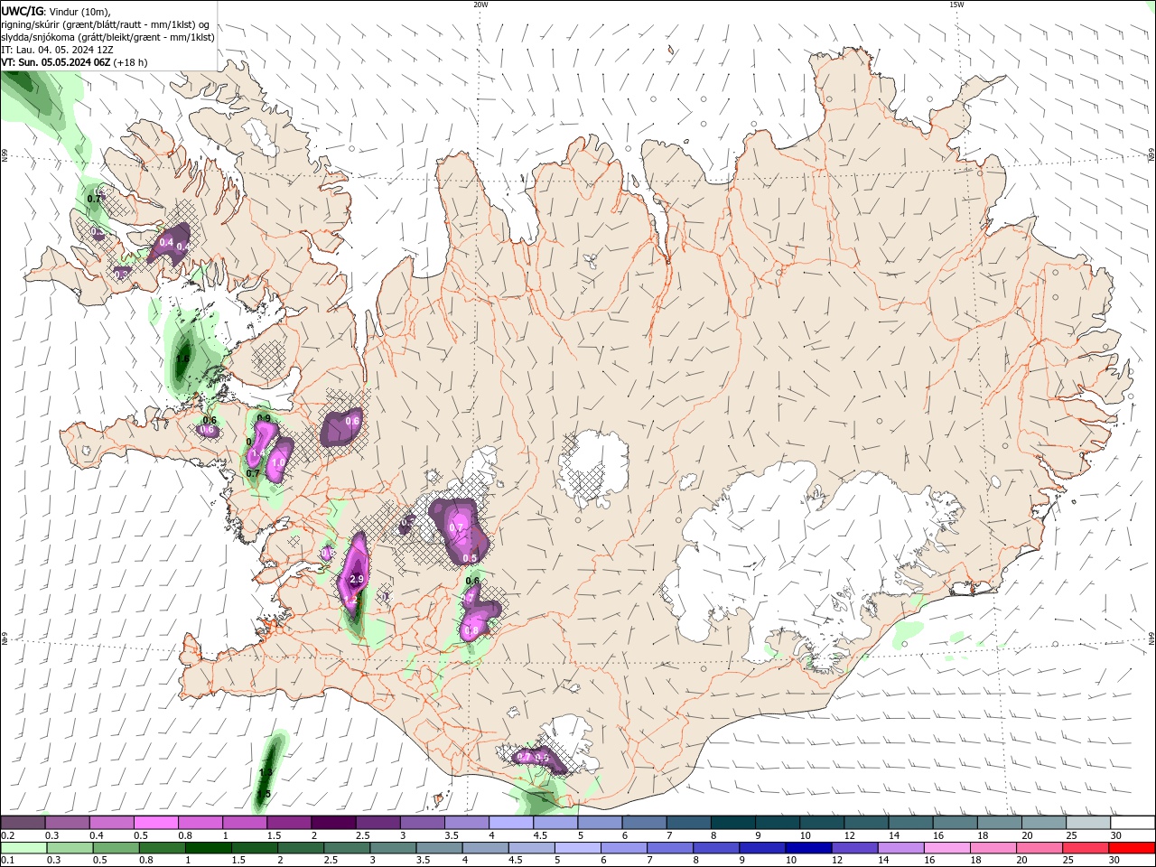Select the rain scale 0.1 pale green swatch
1156x867 pixels.
pos(23,848)
